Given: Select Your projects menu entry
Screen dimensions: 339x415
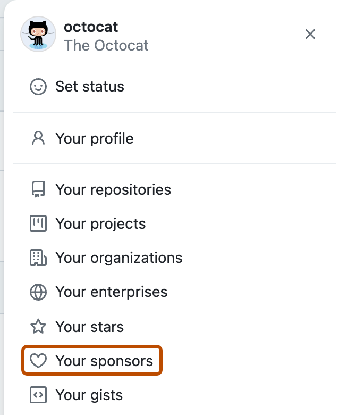Looking at the screenshot, I should pos(100,224).
